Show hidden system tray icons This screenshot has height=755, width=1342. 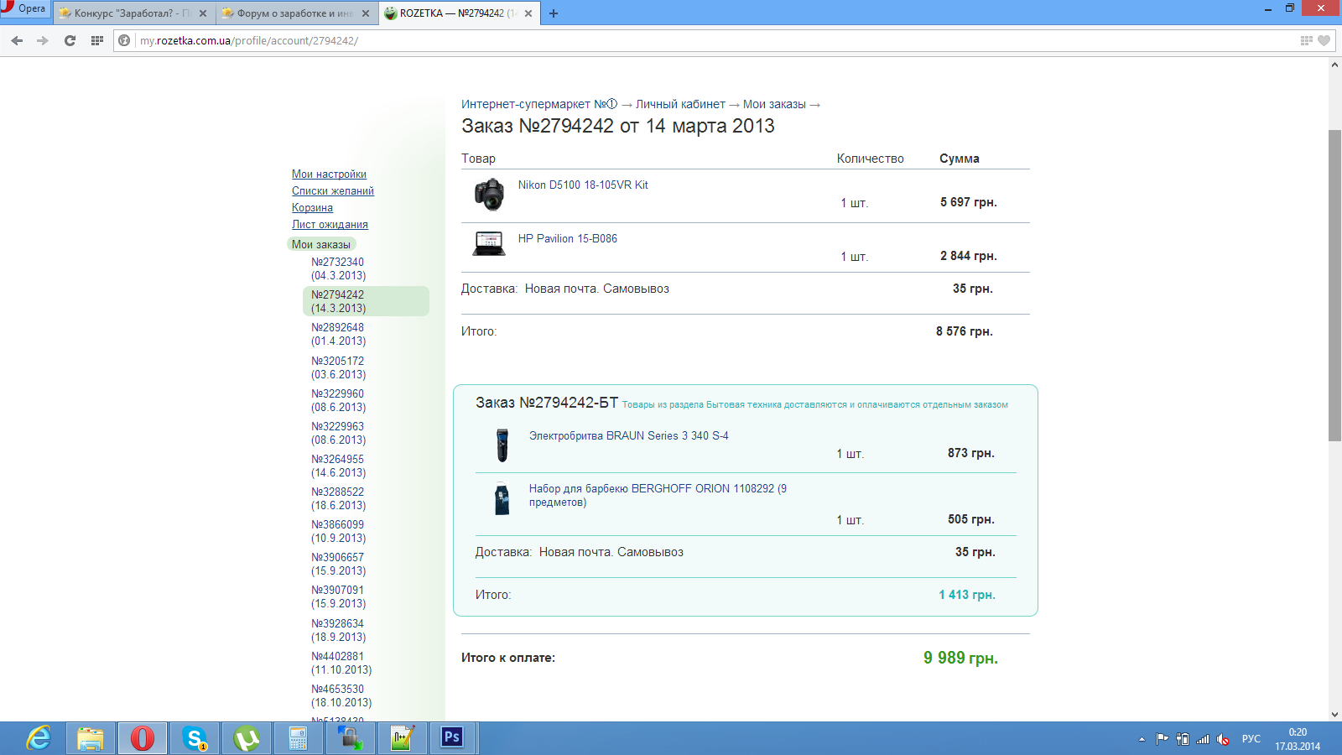point(1142,739)
